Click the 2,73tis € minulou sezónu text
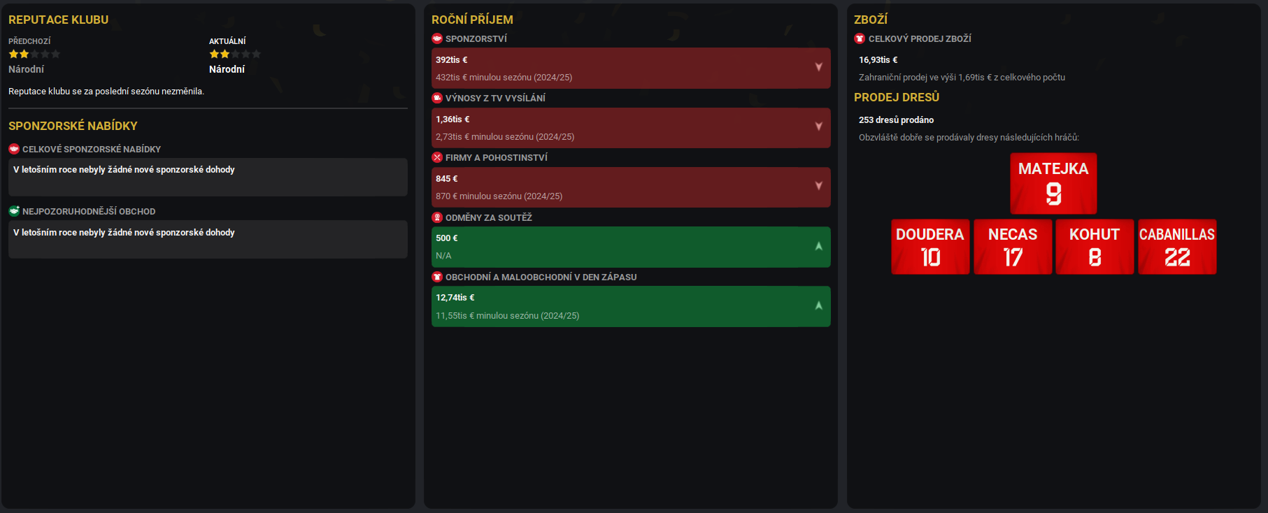The image size is (1268, 513). (x=505, y=137)
